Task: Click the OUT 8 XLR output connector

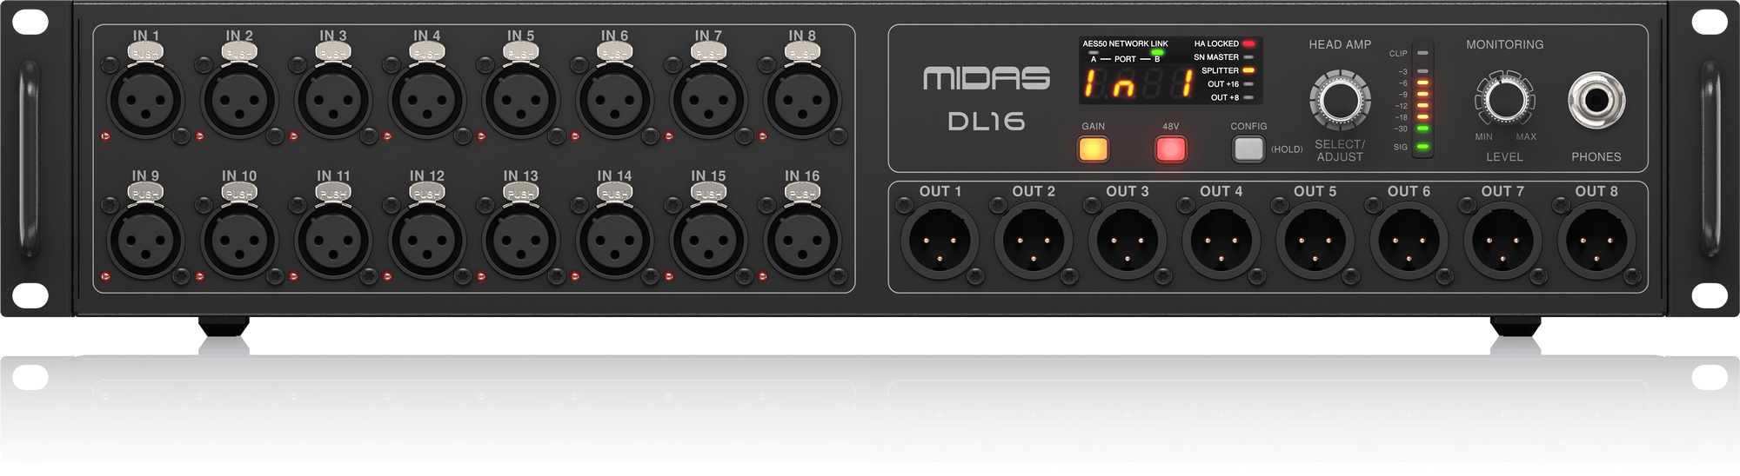Action: point(1596,241)
